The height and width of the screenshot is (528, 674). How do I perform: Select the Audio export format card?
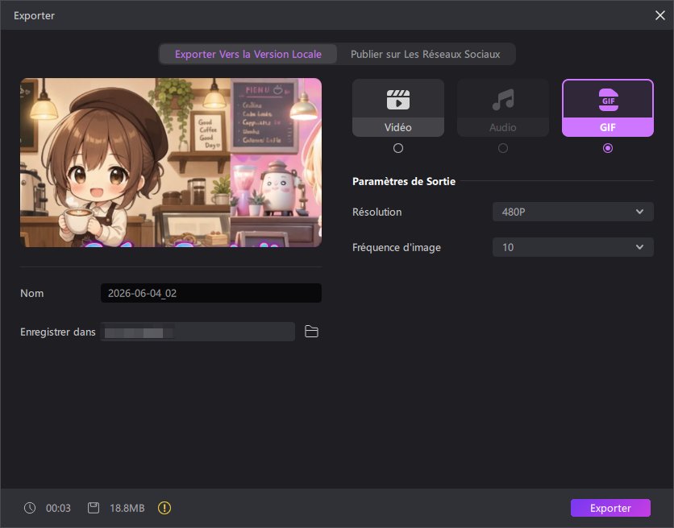coord(503,108)
